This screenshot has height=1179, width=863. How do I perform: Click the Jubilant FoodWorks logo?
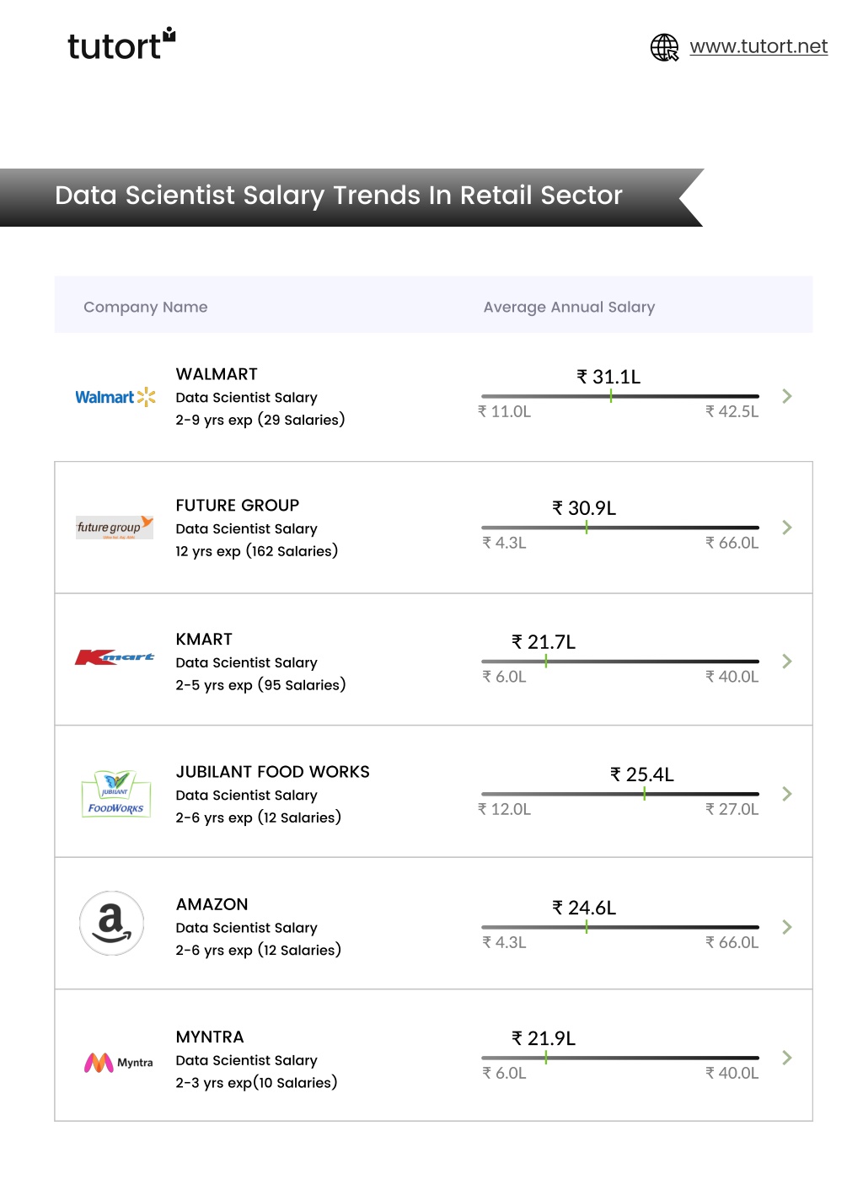116,794
